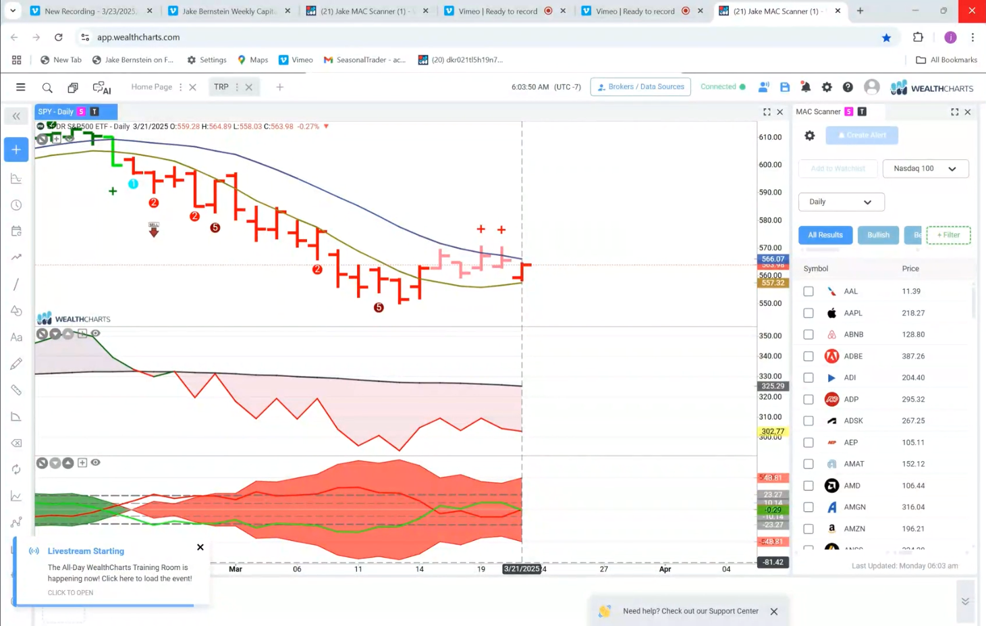Click the refresh/sync arrows icon

click(x=16, y=469)
